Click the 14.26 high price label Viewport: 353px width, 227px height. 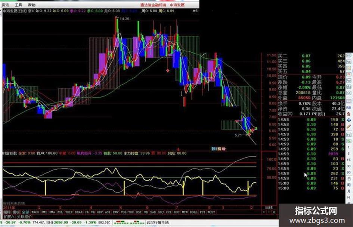click(x=124, y=19)
